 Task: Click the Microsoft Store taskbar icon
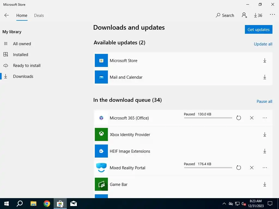point(60,204)
